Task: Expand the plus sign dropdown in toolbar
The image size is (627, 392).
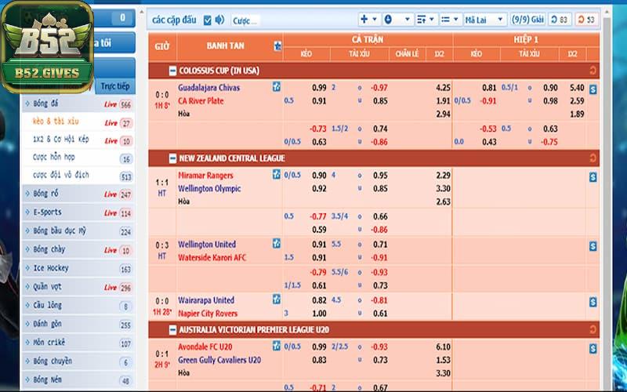Action: tap(368, 20)
